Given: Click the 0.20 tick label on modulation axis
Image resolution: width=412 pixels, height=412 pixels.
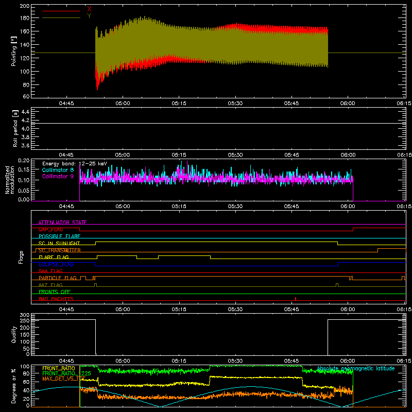Looking at the screenshot, I should point(24,161).
